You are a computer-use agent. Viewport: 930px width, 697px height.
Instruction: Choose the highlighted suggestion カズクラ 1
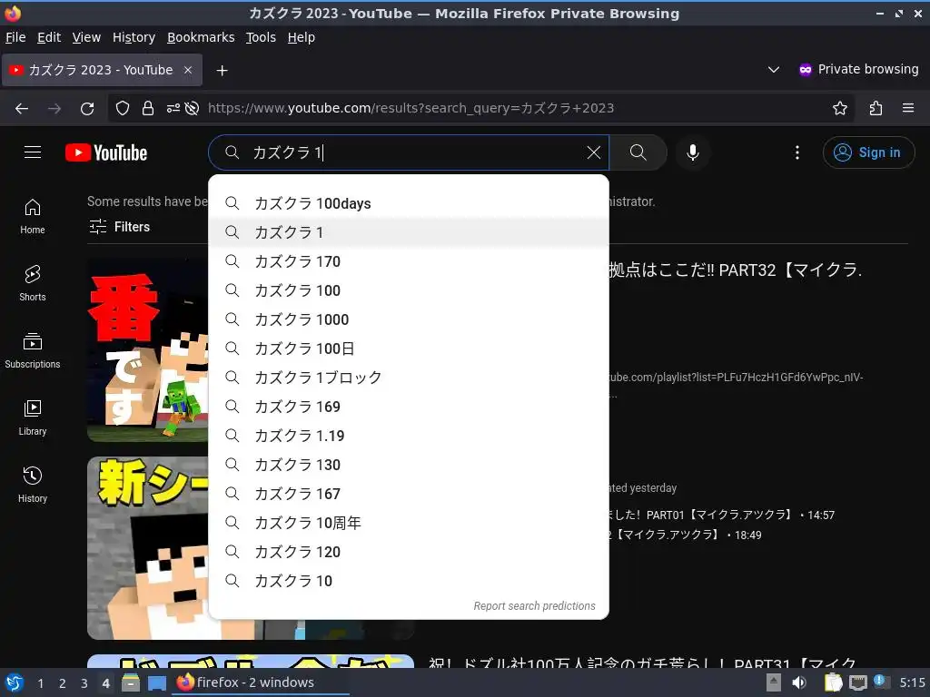click(409, 232)
